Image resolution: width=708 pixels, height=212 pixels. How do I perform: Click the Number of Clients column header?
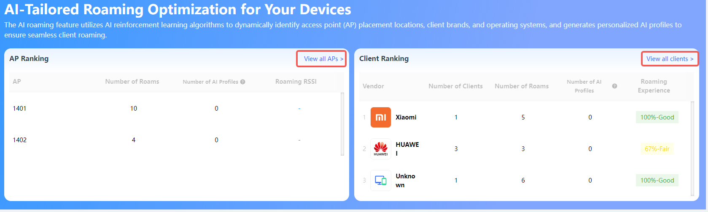point(455,86)
